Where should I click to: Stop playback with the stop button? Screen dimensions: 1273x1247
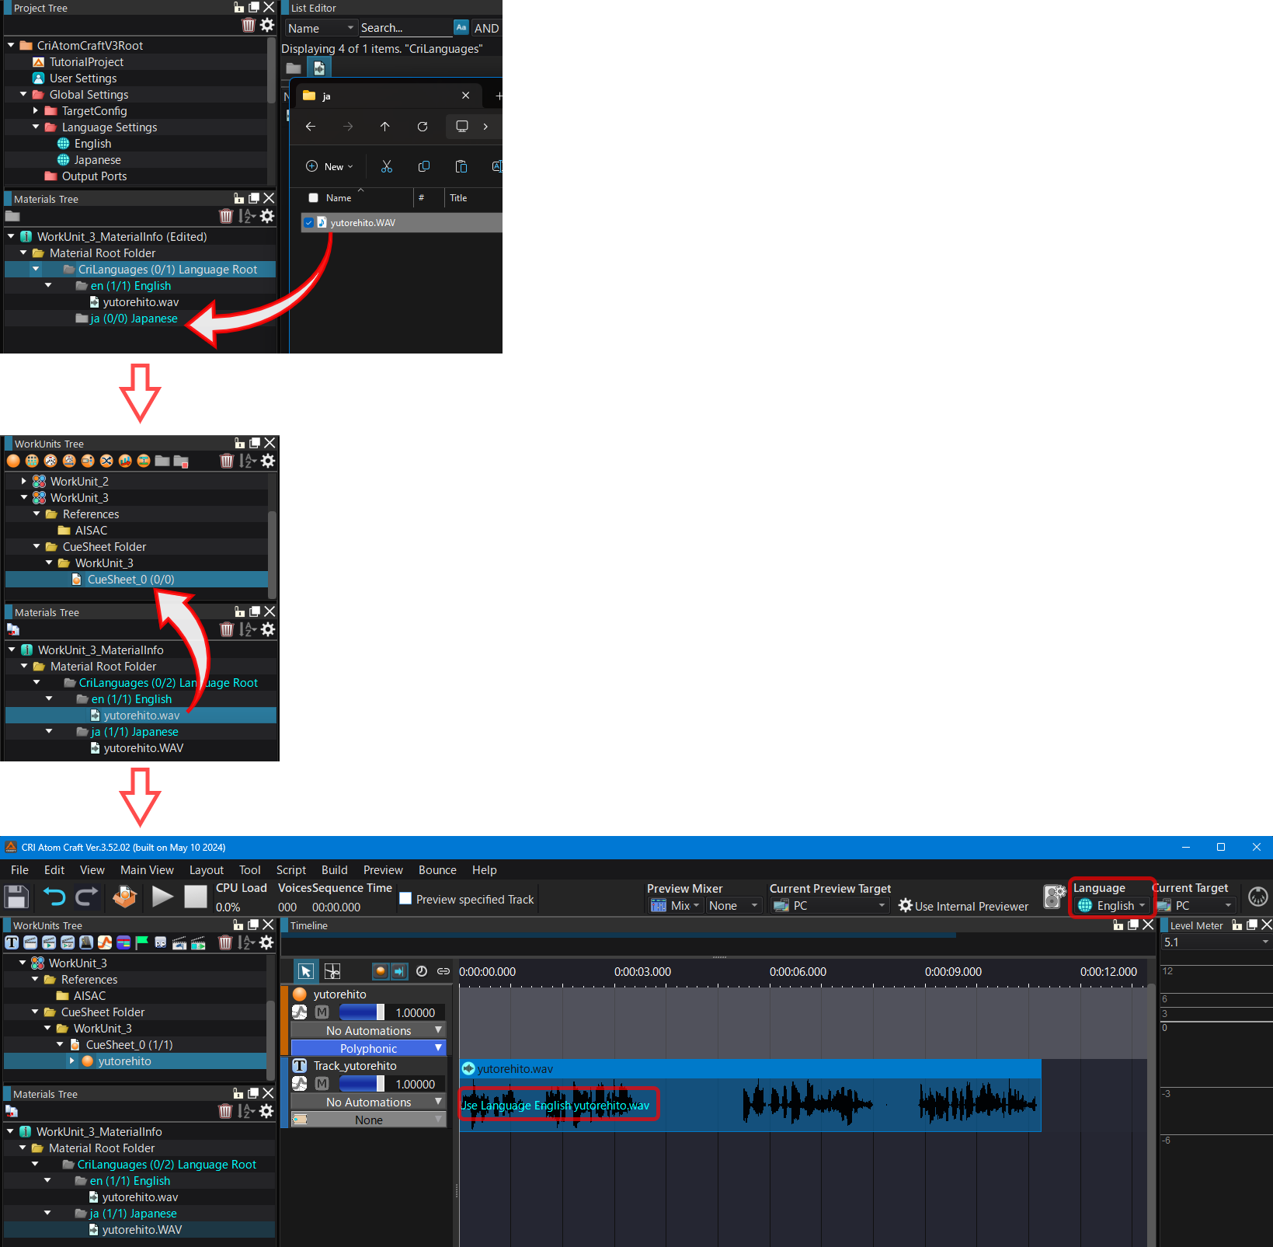click(x=196, y=897)
